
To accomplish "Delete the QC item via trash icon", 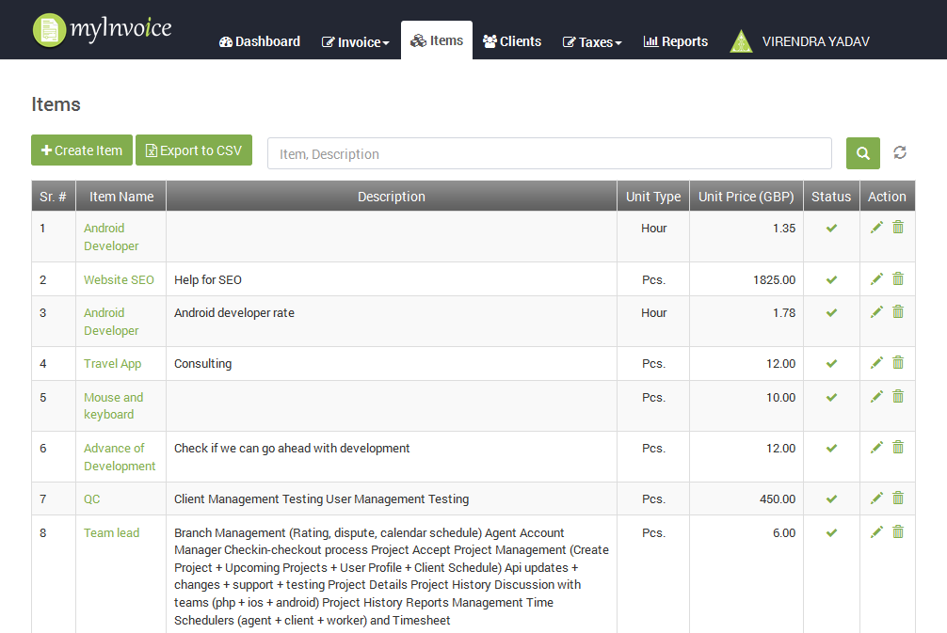I will click(x=898, y=498).
